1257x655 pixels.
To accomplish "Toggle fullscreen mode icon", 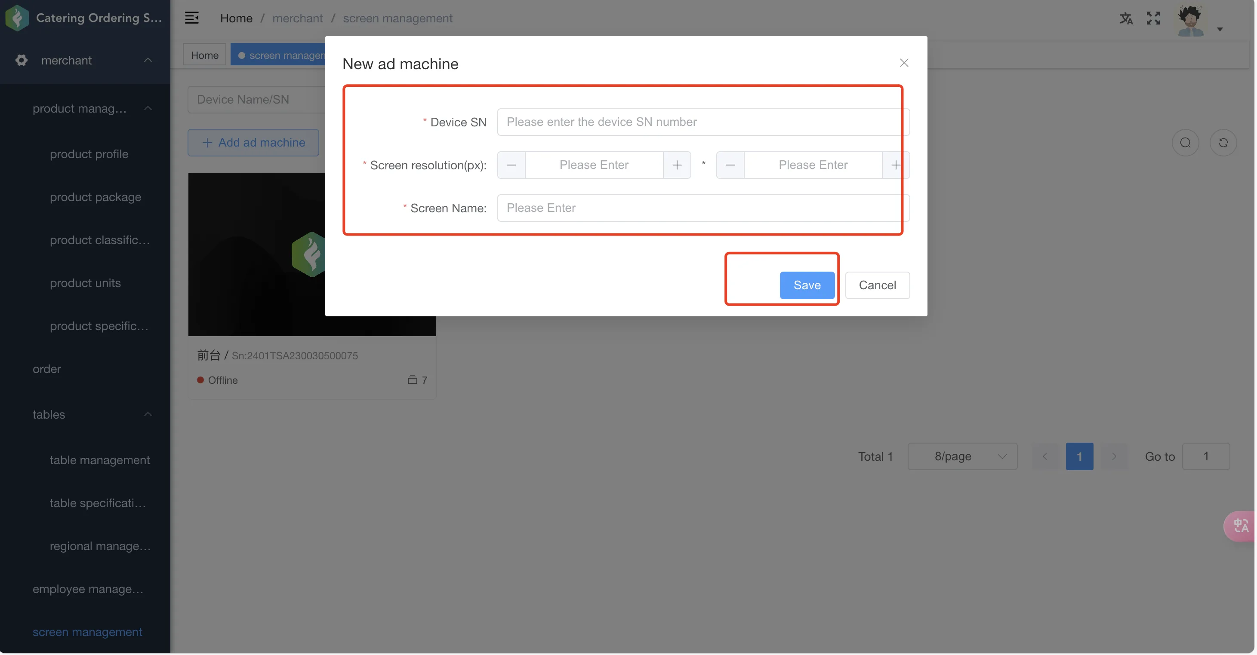I will click(x=1153, y=18).
